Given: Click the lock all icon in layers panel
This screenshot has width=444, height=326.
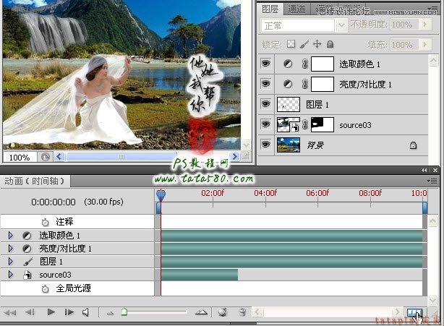Looking at the screenshot, I should [x=330, y=44].
